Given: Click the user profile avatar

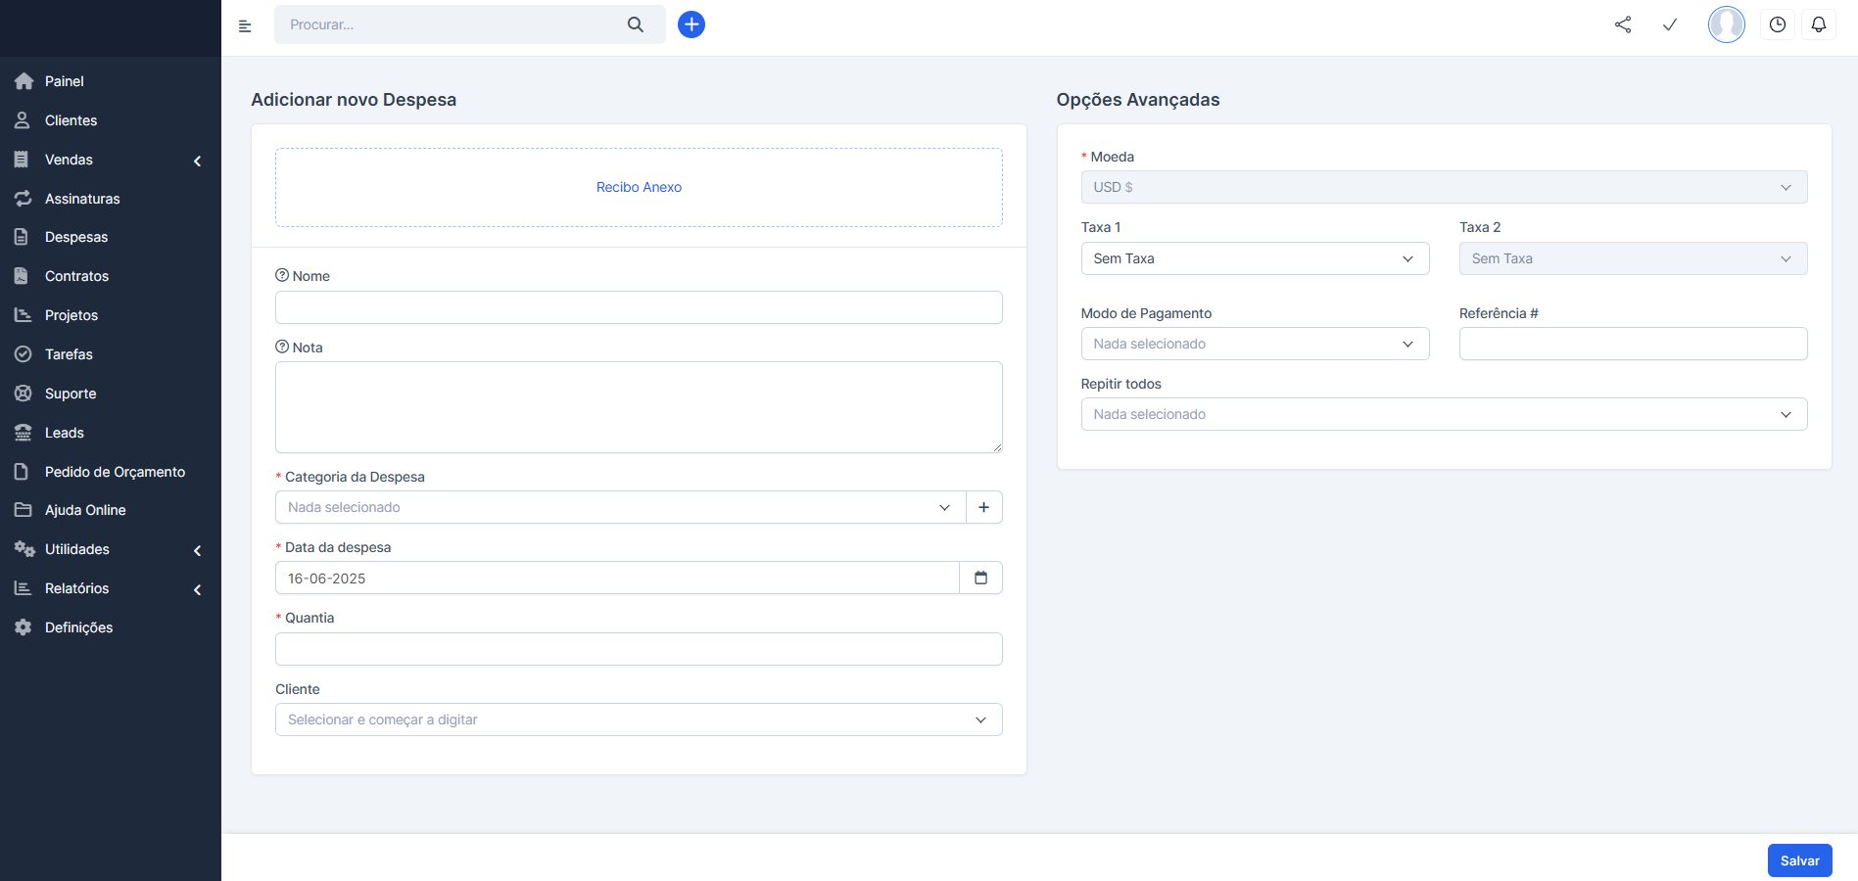Looking at the screenshot, I should click(1726, 24).
